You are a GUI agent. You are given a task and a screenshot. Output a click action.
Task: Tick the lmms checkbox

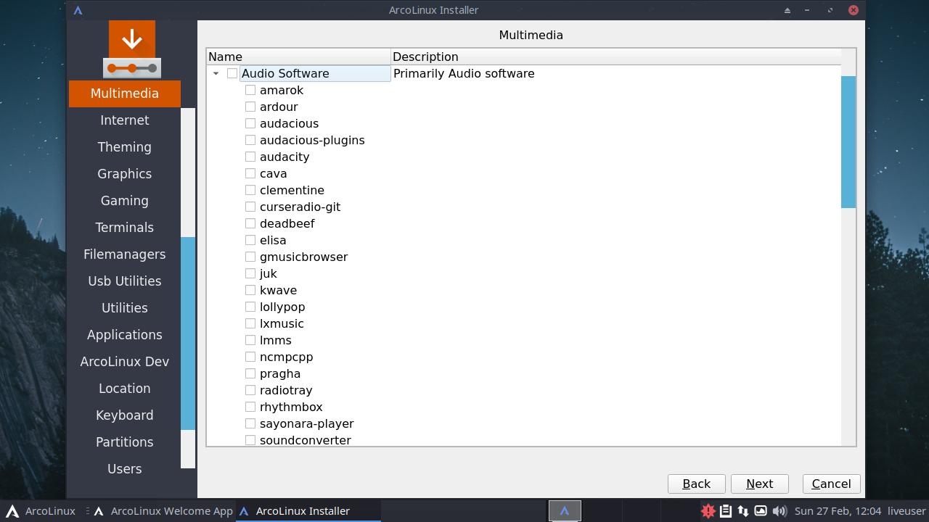coord(250,340)
